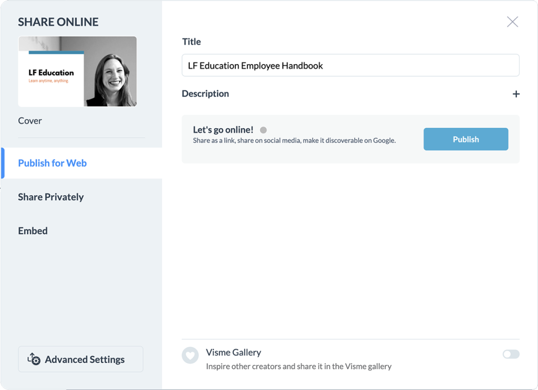Click the blue highlight bar beside Publish for Web
Screen dimensions: 538x390
tap(2, 163)
